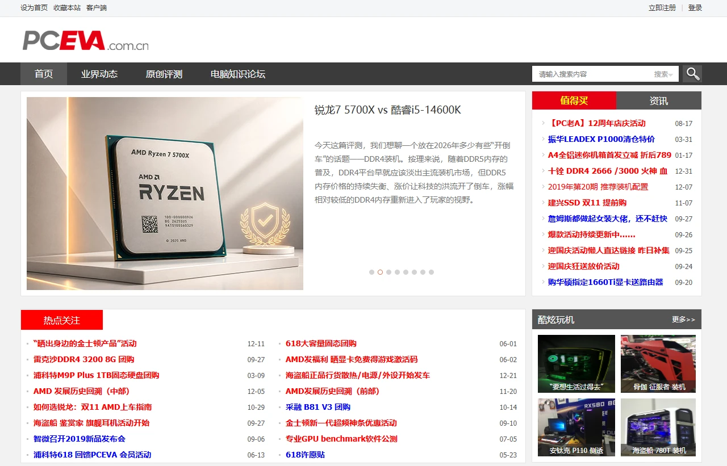
Task: Open 振华LEADEX P1000清仓特价 entry
Action: tap(601, 139)
